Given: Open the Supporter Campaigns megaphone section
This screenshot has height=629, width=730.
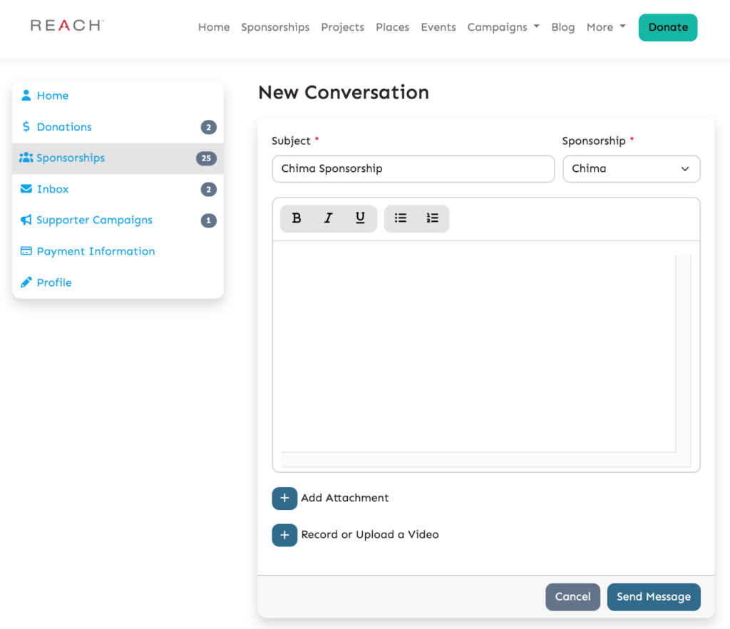Looking at the screenshot, I should [26, 220].
